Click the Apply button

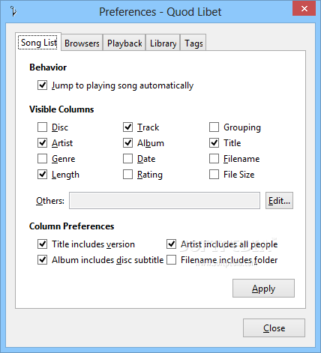tap(263, 289)
